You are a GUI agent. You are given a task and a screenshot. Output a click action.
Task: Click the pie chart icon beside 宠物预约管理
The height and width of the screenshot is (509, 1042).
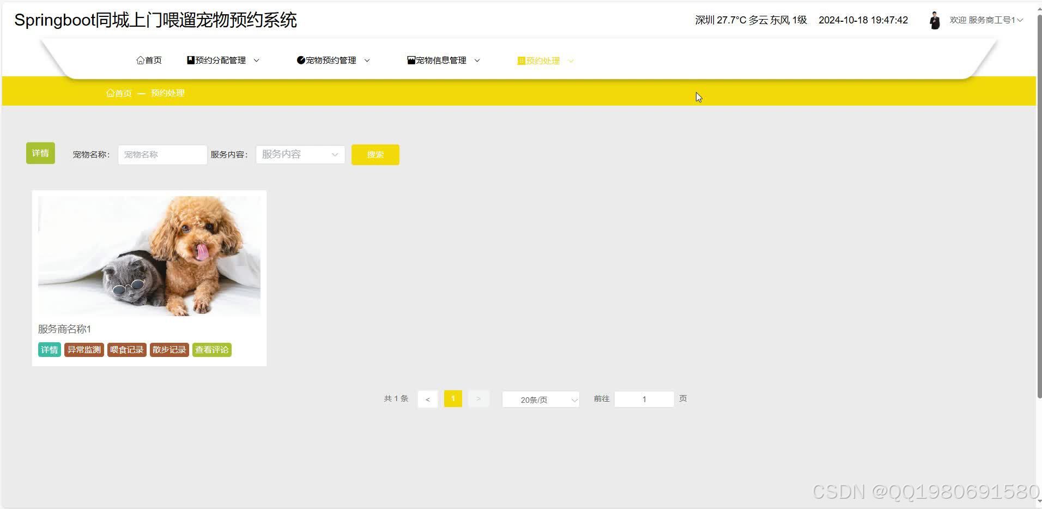(300, 60)
